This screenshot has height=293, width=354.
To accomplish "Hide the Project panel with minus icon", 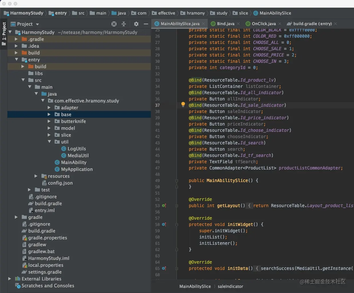I will 146,24.
